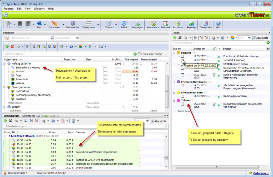Viewport: 273px width, 177px height.
Task: Check off the Rechnungen sortieren task
Action: coord(182,96)
